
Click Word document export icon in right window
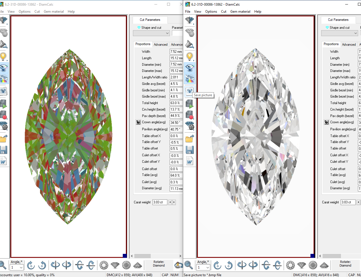click(x=189, y=161)
